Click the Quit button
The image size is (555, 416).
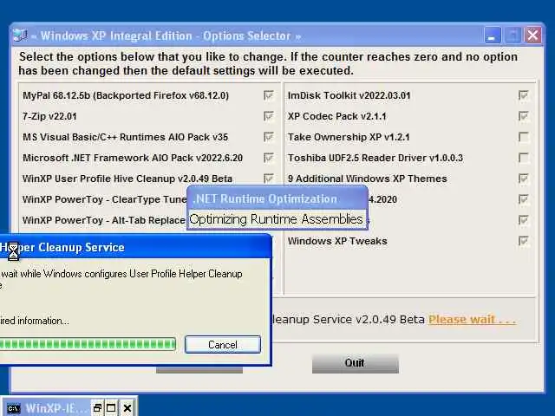[x=355, y=363]
